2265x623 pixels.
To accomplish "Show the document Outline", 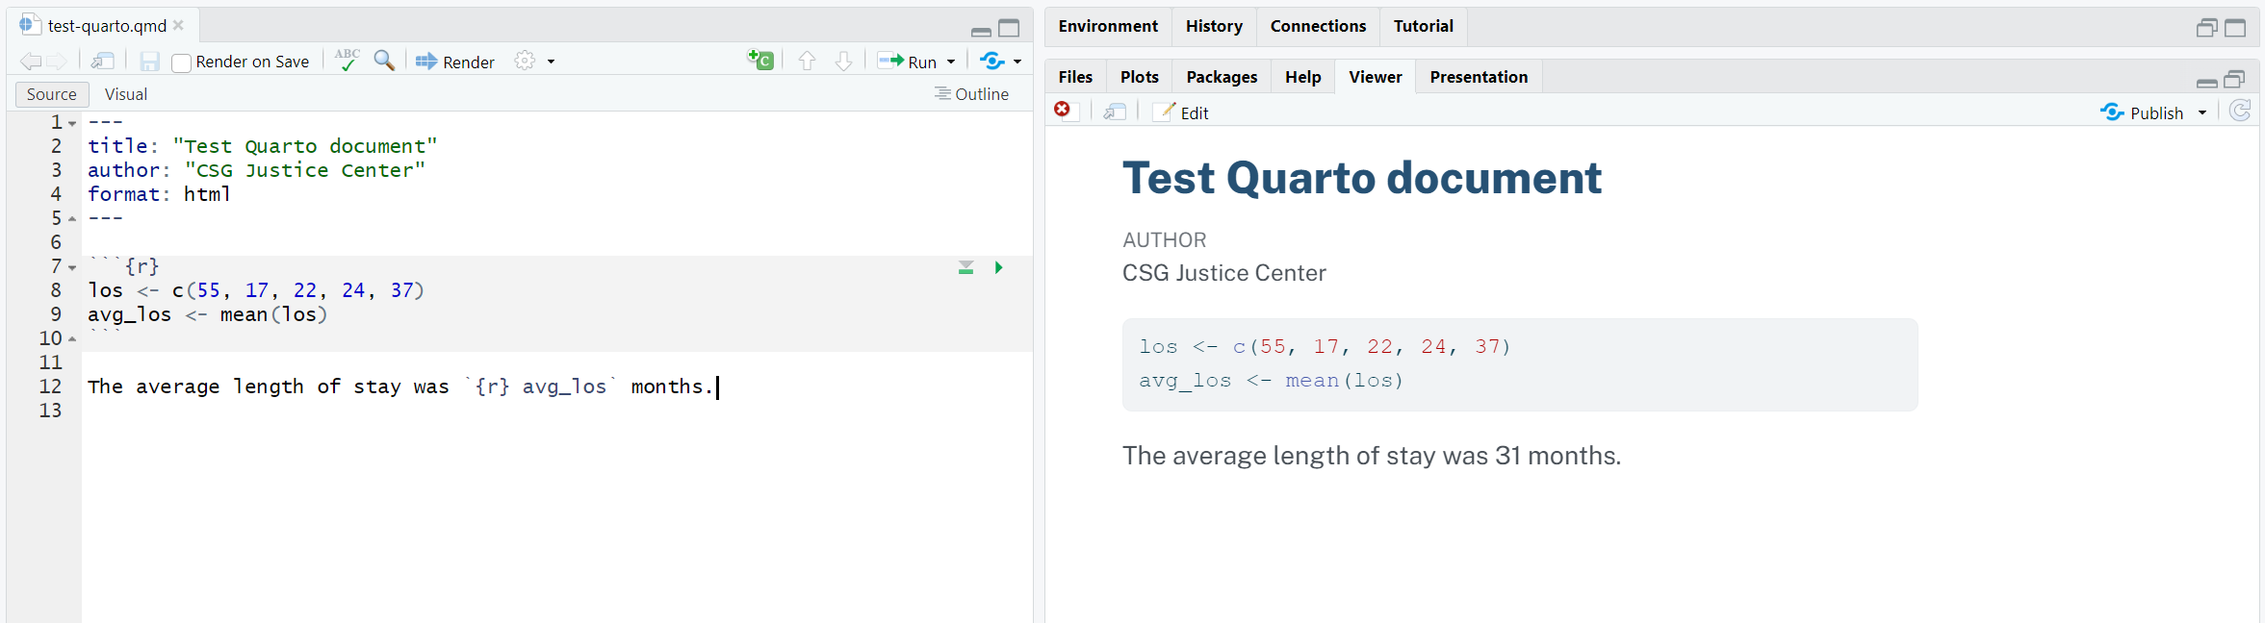I will click(971, 94).
